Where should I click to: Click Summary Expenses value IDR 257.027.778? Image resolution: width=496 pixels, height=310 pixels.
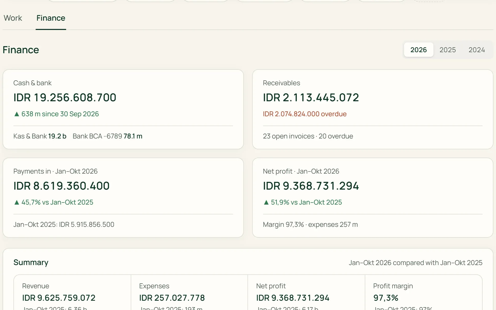(x=172, y=298)
